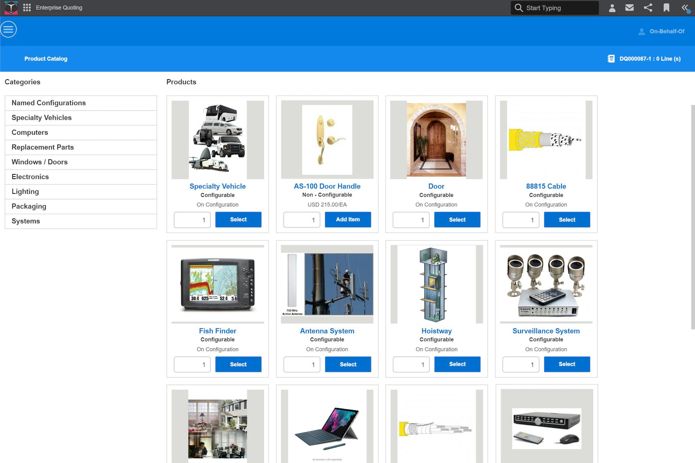The height and width of the screenshot is (463, 695).
Task: Open quote DQ000087-1 : 0 Line (s)
Action: coord(650,59)
